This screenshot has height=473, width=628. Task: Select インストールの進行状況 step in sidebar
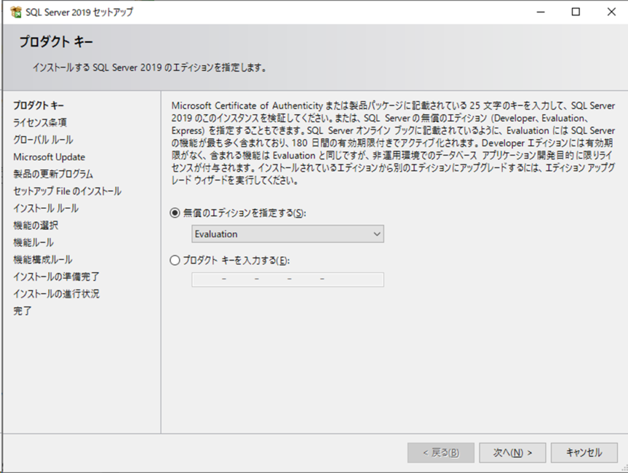56,294
